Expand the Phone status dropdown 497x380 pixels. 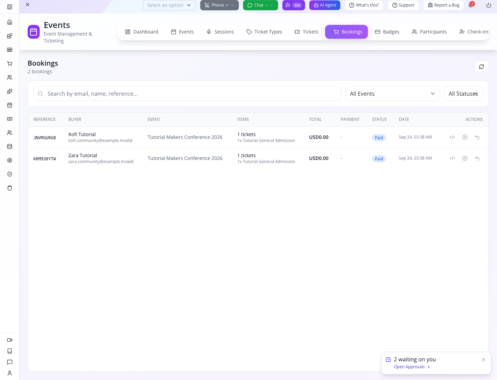[232, 5]
